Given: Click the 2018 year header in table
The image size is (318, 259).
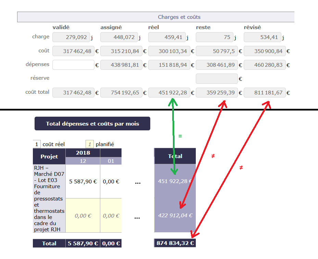Looking at the screenshot, I should click(83, 153).
